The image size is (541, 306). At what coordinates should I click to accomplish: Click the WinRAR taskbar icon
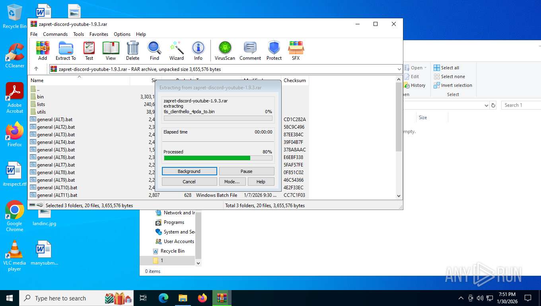point(222,298)
